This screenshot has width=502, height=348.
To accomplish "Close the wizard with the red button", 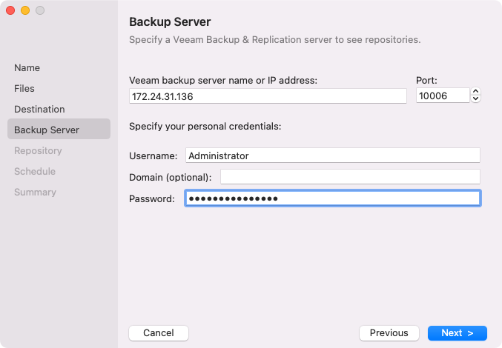I will click(x=10, y=10).
